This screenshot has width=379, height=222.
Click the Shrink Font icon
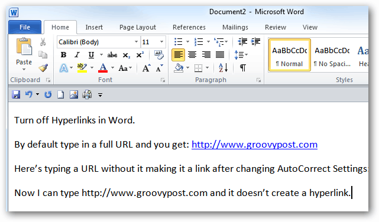pyautogui.click(x=159, y=68)
